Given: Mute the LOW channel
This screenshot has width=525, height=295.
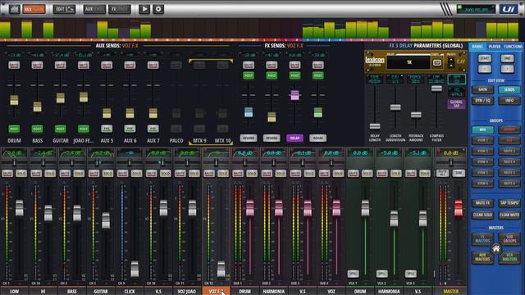Looking at the screenshot, I should tap(7, 174).
